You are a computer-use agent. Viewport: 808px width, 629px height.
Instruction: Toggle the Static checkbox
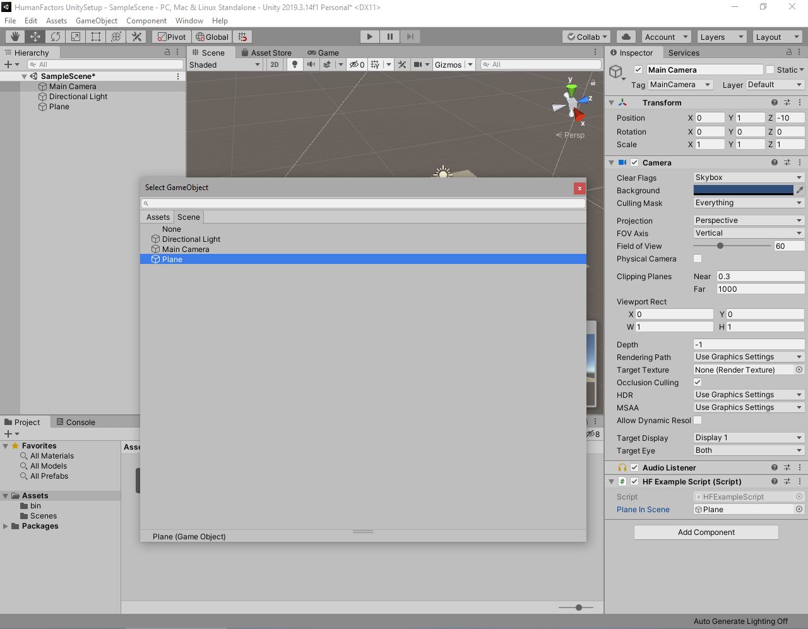(769, 69)
